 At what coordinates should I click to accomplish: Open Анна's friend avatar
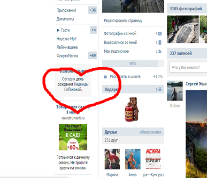click(133, 159)
